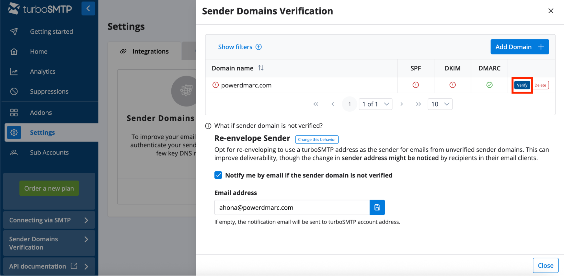Screen dimensions: 564x276
Task: Switch to the Integrations tab
Action: point(144,51)
